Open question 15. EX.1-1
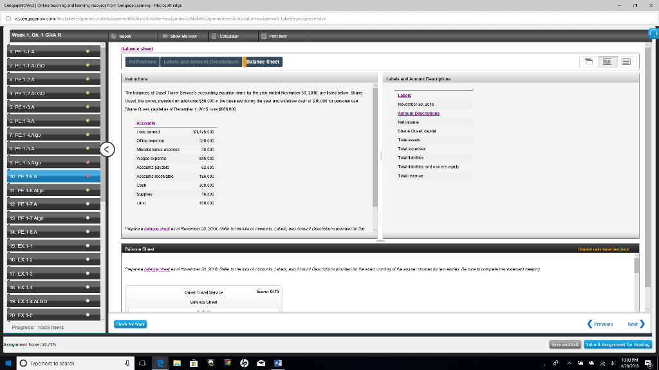This screenshot has height=370, width=659. pyautogui.click(x=54, y=245)
